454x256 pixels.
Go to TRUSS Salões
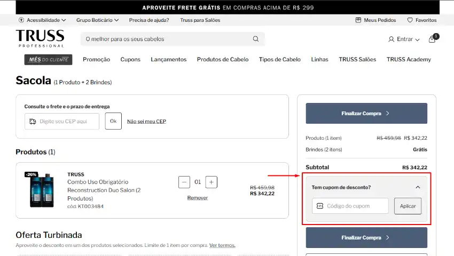tap(357, 59)
